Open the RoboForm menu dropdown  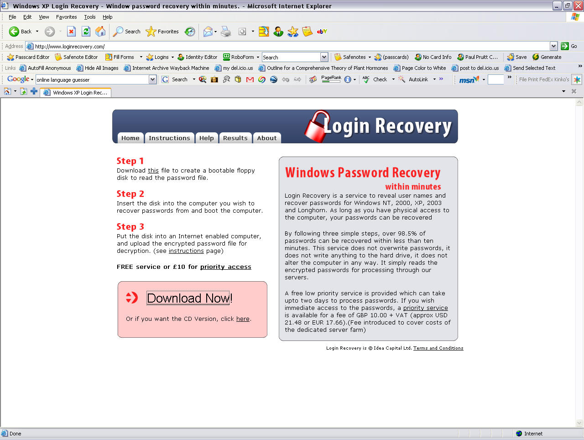[x=258, y=57]
